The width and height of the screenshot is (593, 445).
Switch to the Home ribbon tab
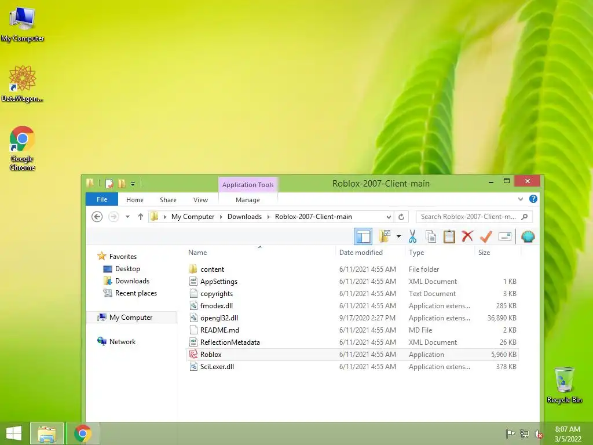click(134, 200)
